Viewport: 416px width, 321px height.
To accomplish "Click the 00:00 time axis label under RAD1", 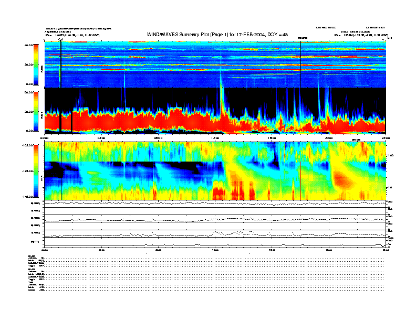I will pos(45,138).
